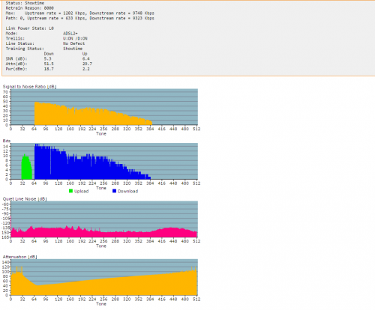This screenshot has width=375, height=310.
Task: Click the Download legend label
Action: 128,191
